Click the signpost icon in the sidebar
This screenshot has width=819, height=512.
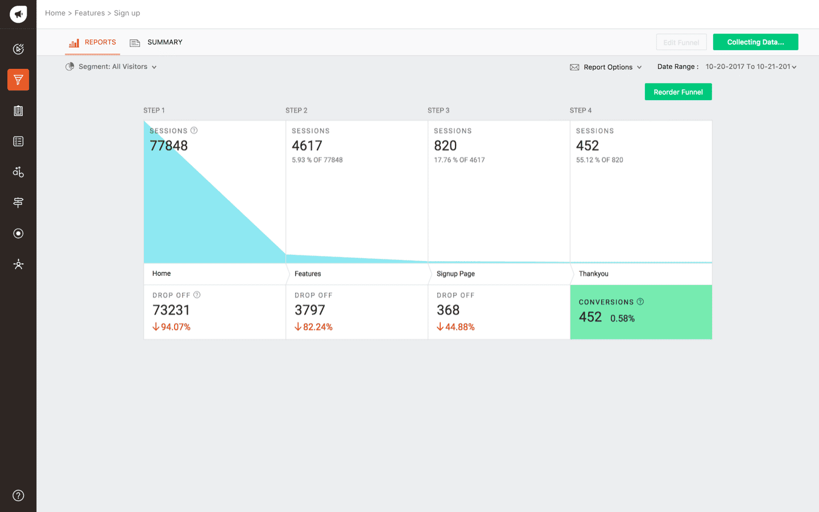pyautogui.click(x=18, y=203)
